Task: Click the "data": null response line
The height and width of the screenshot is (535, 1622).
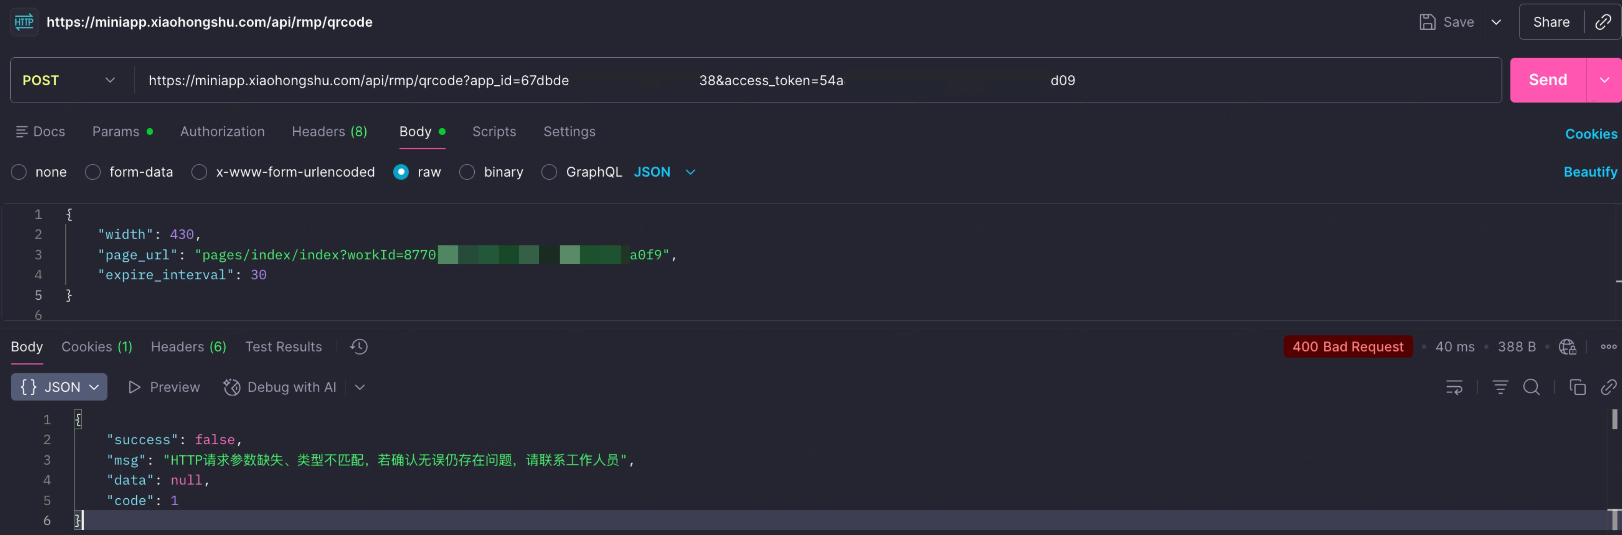Action: click(x=158, y=480)
